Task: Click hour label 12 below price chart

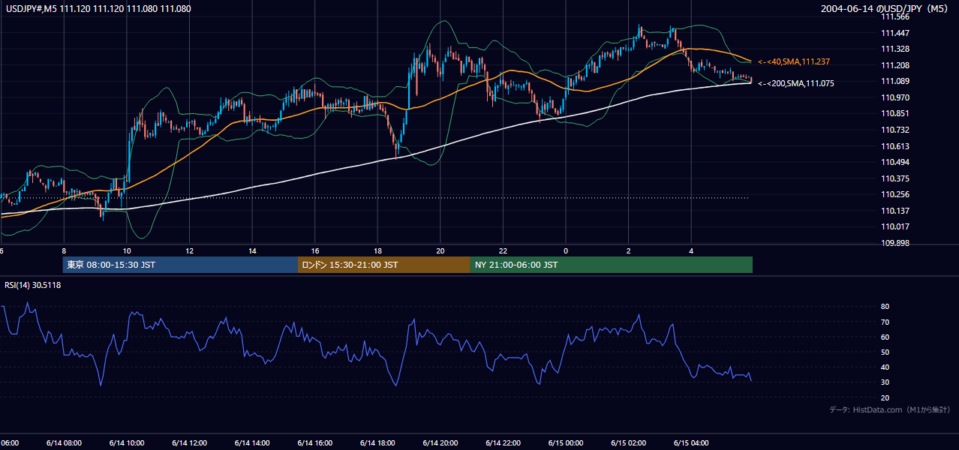Action: [x=190, y=251]
